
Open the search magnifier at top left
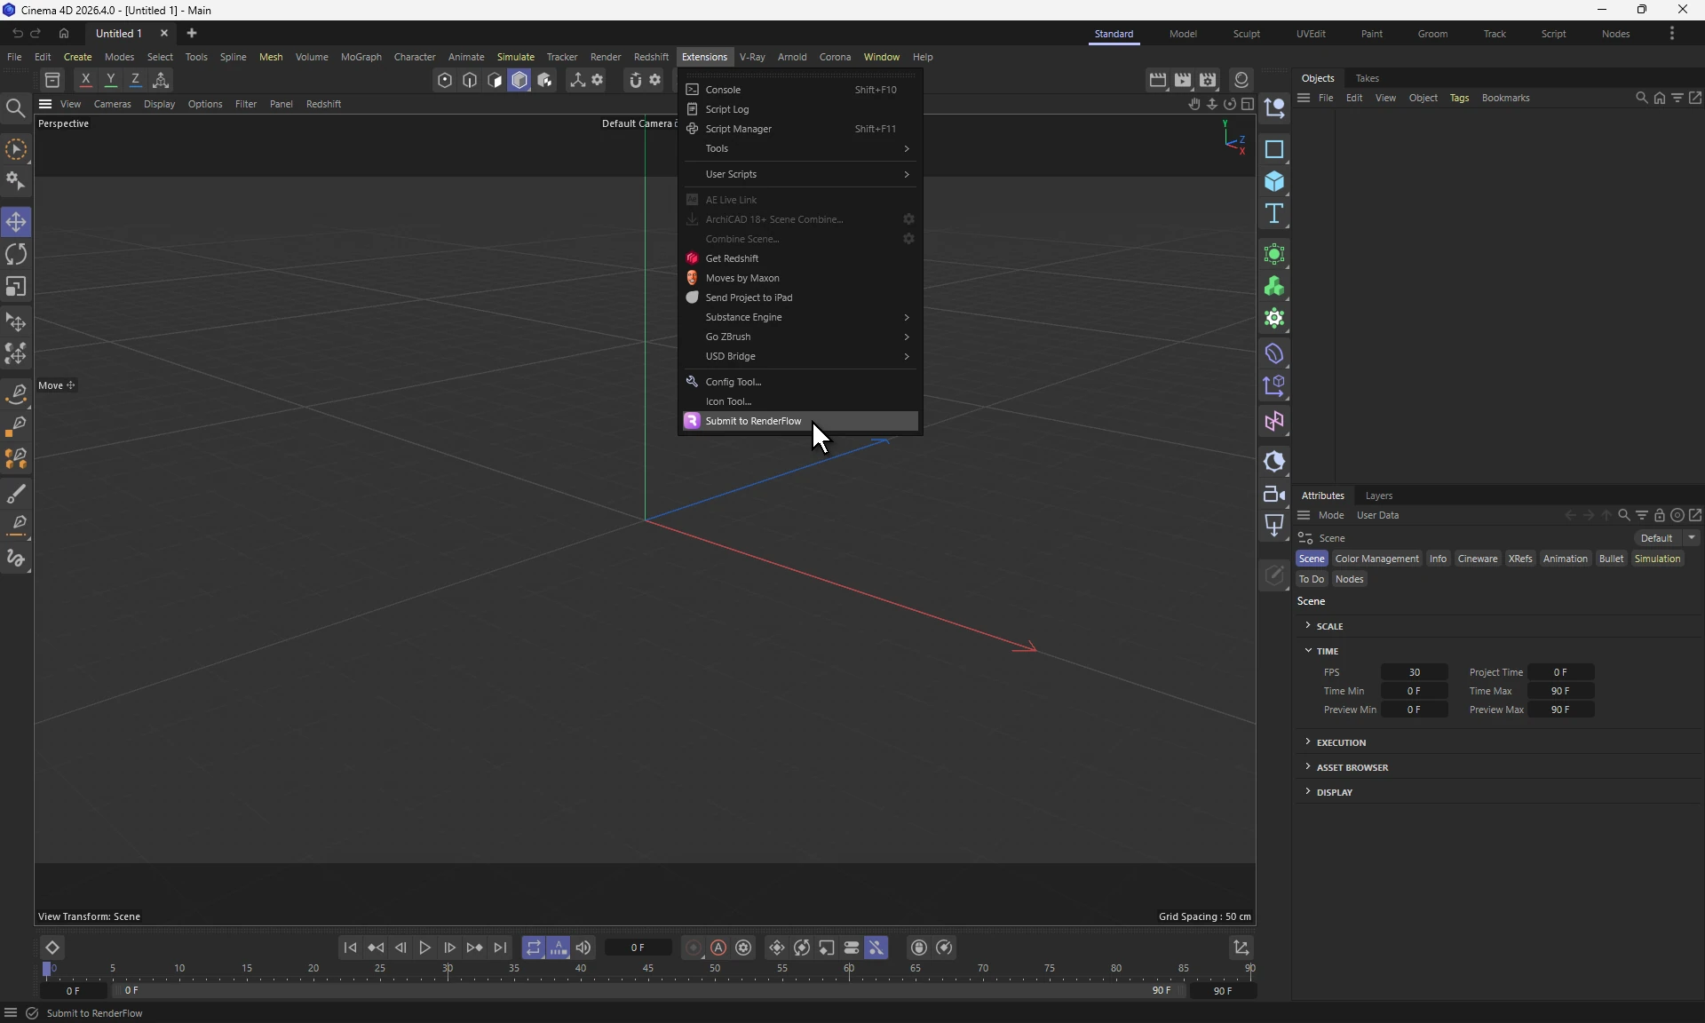pos(15,108)
